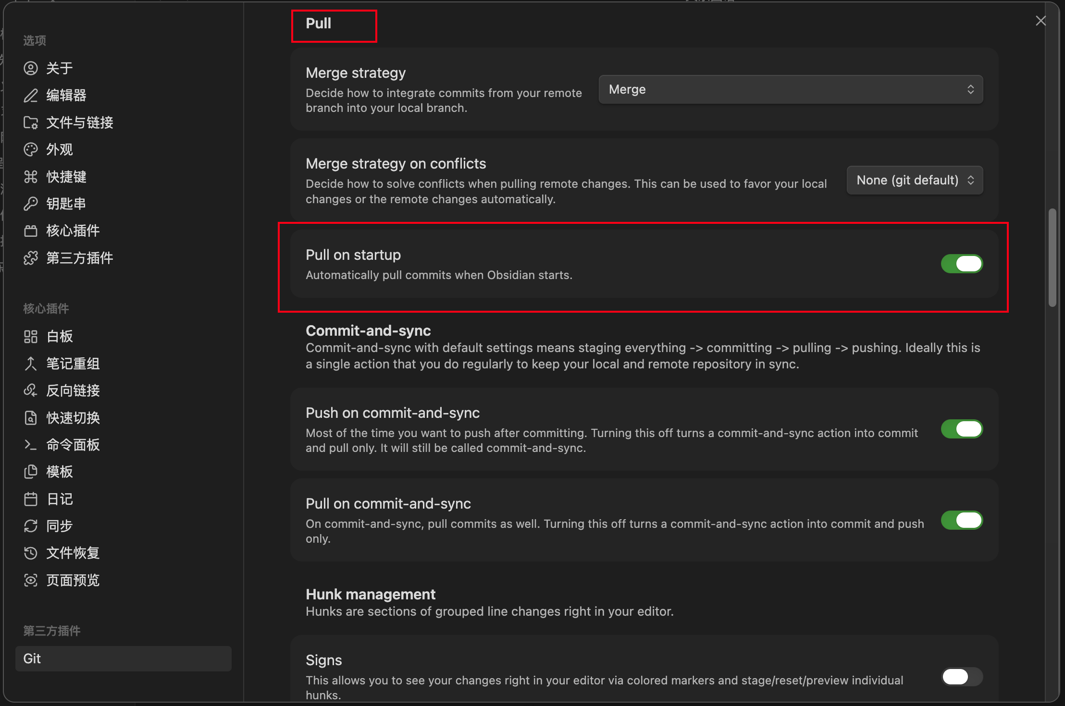Click the 文件与链接 folder icon

tap(31, 122)
